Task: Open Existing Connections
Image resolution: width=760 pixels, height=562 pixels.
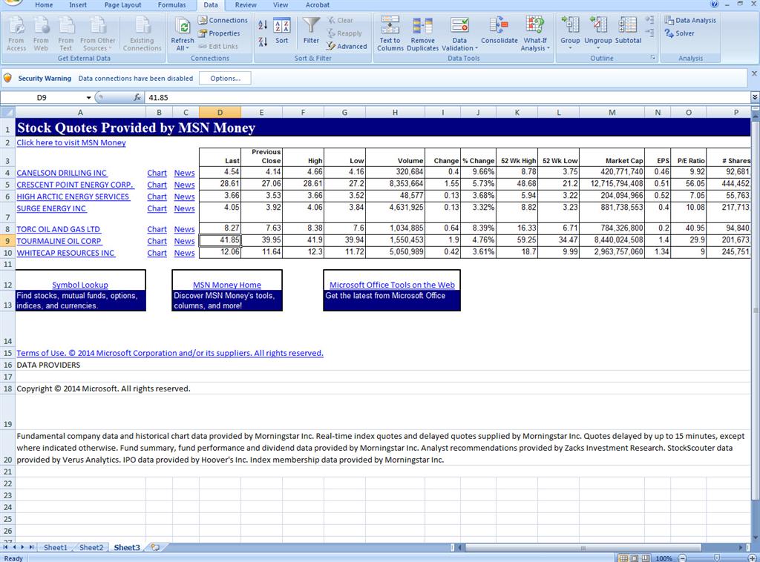Action: pos(142,33)
